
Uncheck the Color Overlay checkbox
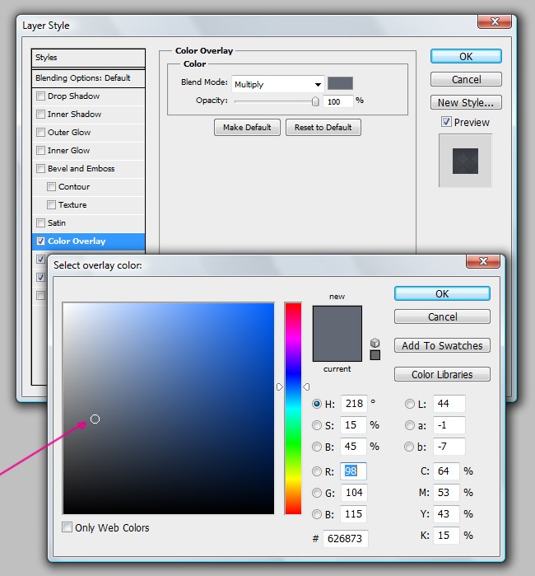tap(40, 241)
